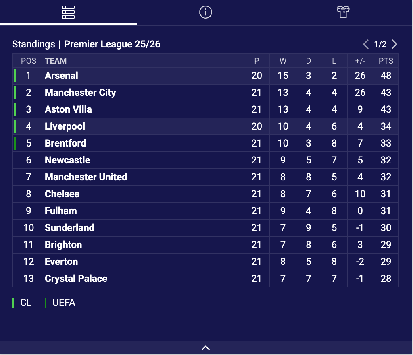Select Crystal Palace in the table
Screen dimensions: 413x355
coord(76,279)
